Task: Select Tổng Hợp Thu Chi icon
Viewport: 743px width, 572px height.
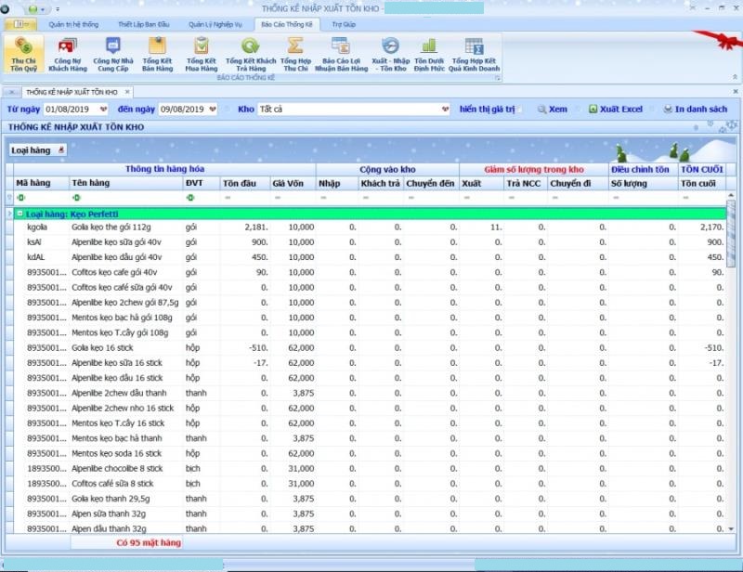Action: pyautogui.click(x=295, y=54)
